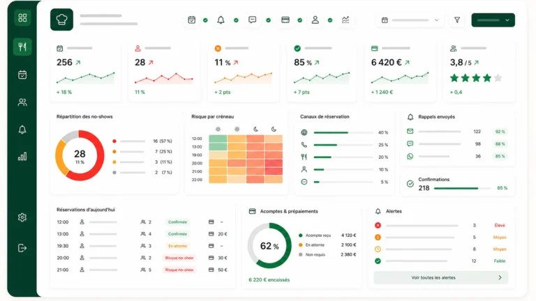This screenshot has width=536, height=301.
Task: Open Voir toutes les alertes
Action: (440, 277)
